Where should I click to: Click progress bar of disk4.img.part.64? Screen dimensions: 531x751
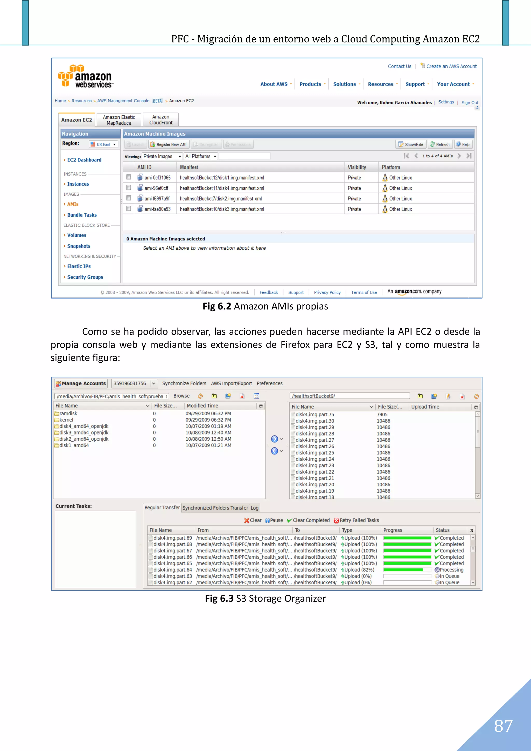(x=407, y=570)
